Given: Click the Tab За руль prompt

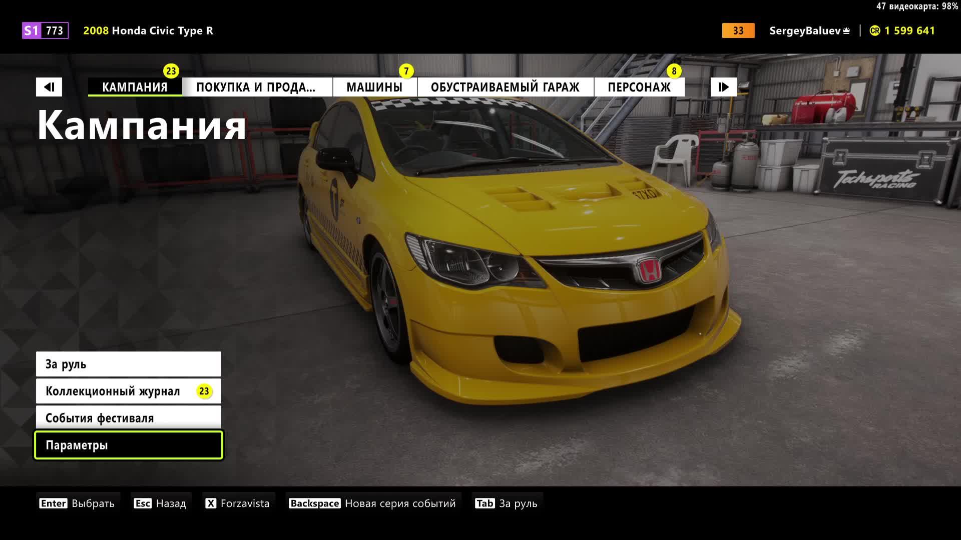Looking at the screenshot, I should [506, 503].
